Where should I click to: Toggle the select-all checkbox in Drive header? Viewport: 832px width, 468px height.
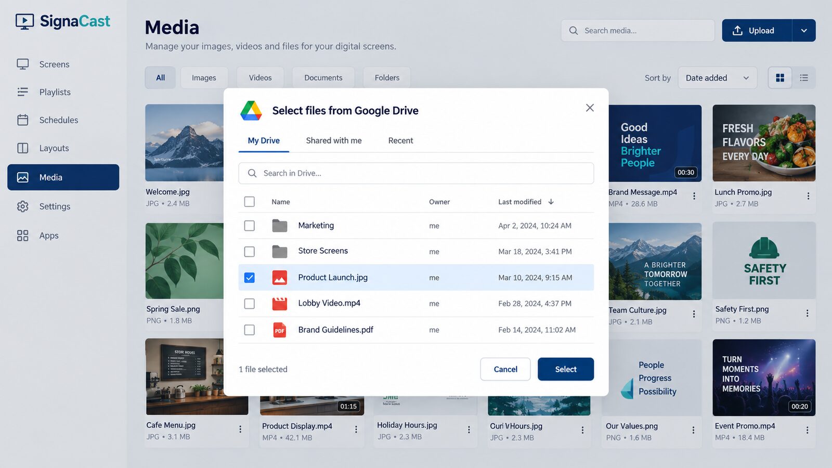tap(250, 202)
